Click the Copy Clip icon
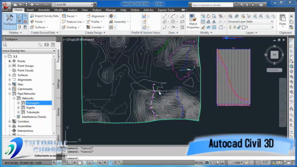The image size is (297, 167). point(291,22)
